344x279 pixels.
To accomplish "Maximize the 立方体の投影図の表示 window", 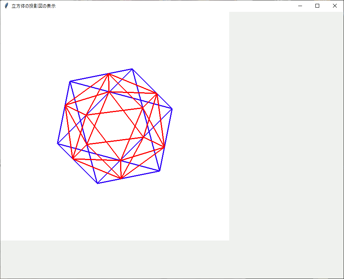I will 317,6.
